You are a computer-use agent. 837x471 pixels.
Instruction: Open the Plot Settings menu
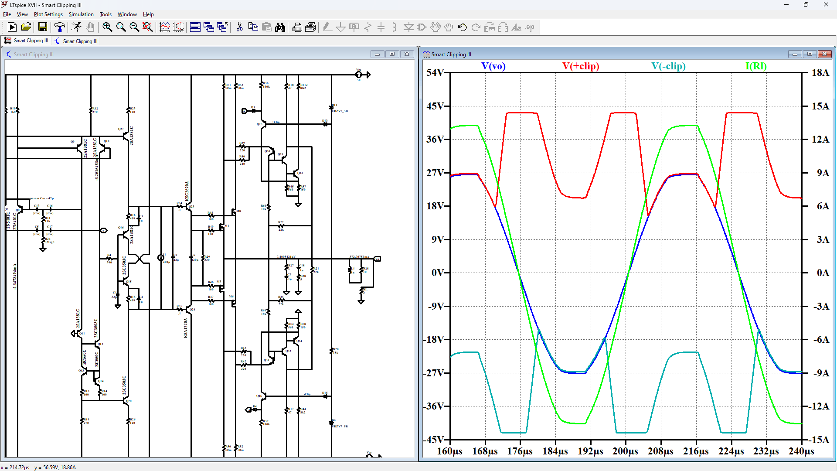point(48,14)
